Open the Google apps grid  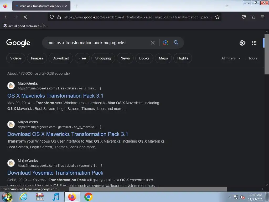(254, 43)
